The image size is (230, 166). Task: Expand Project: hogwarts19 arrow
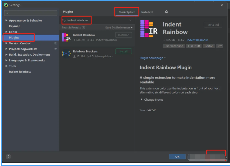(x=6, y=49)
